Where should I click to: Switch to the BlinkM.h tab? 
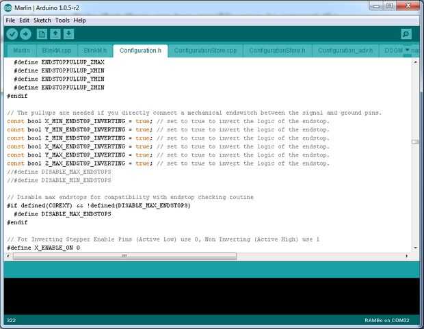[x=95, y=51]
